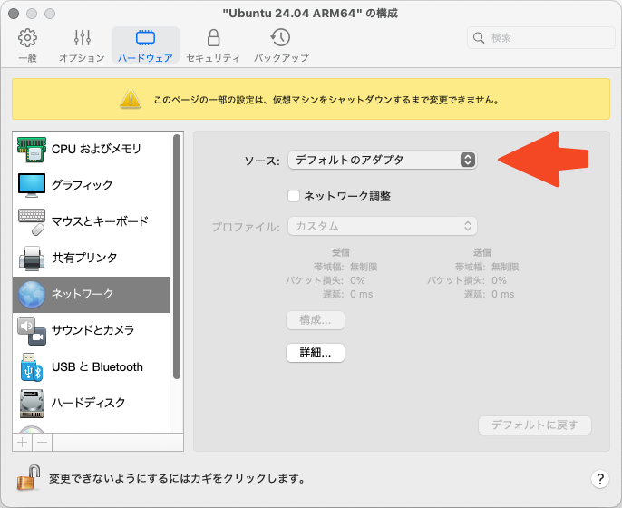The image size is (622, 508).
Task: Click the 送信 帯域幅 無制限 value
Action: [505, 267]
